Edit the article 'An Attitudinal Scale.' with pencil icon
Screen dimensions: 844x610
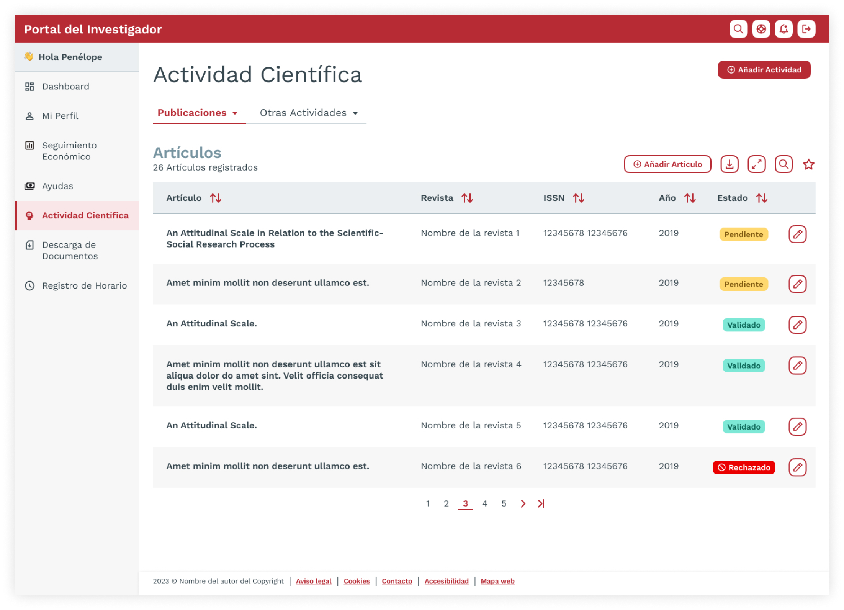coord(798,325)
